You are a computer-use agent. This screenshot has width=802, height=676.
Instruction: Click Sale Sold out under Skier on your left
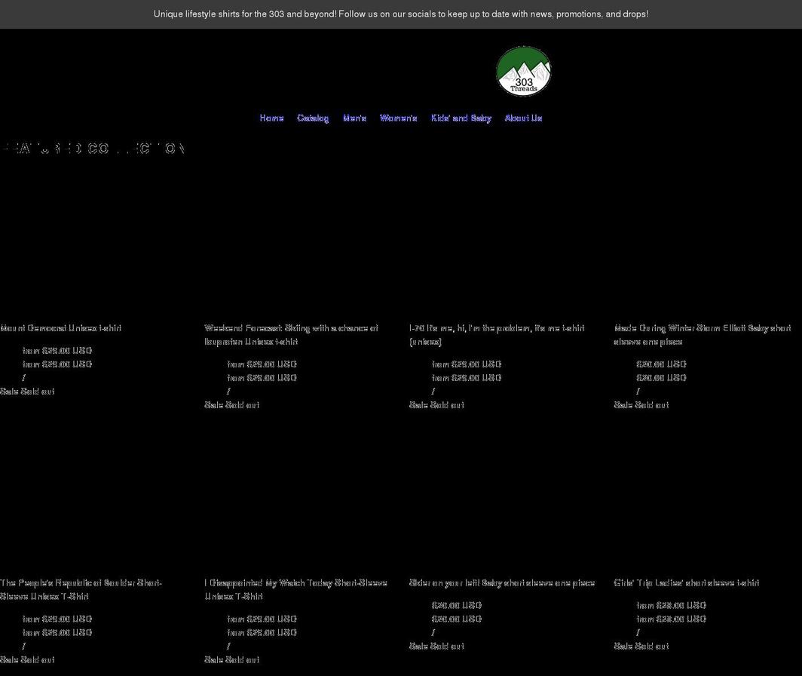coord(437,647)
